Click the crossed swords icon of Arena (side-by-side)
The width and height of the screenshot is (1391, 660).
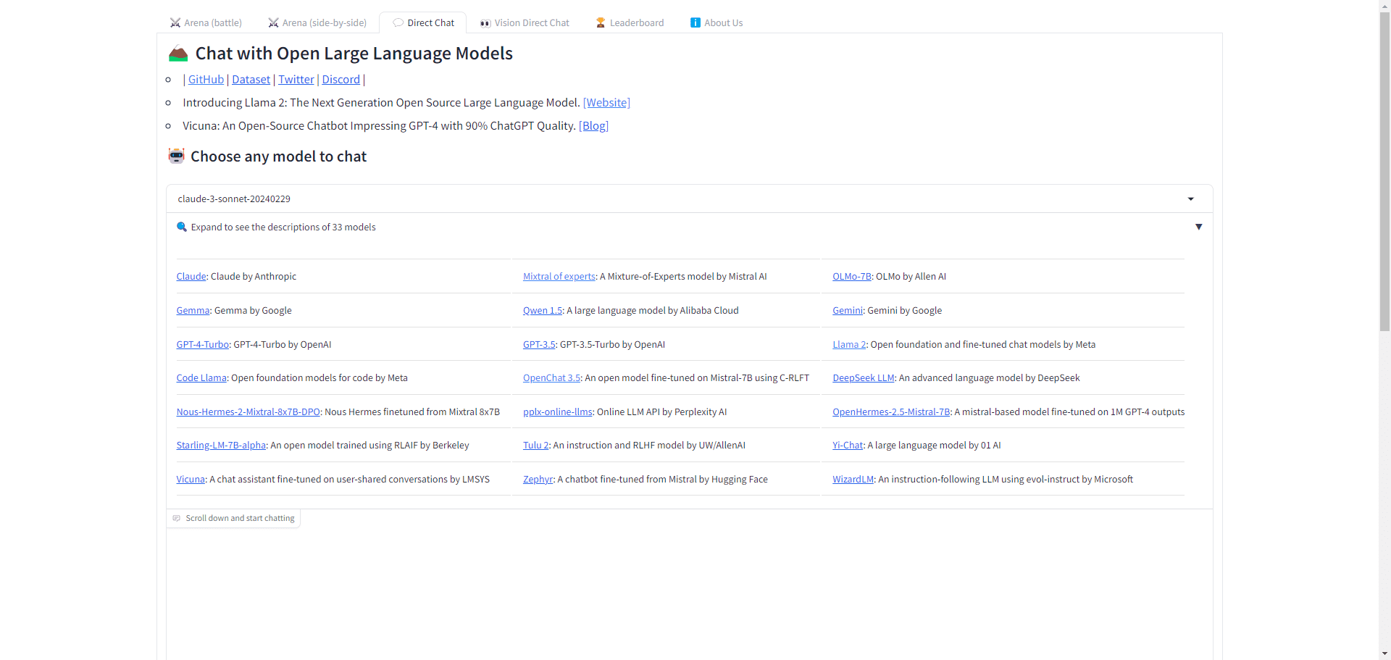pos(273,23)
